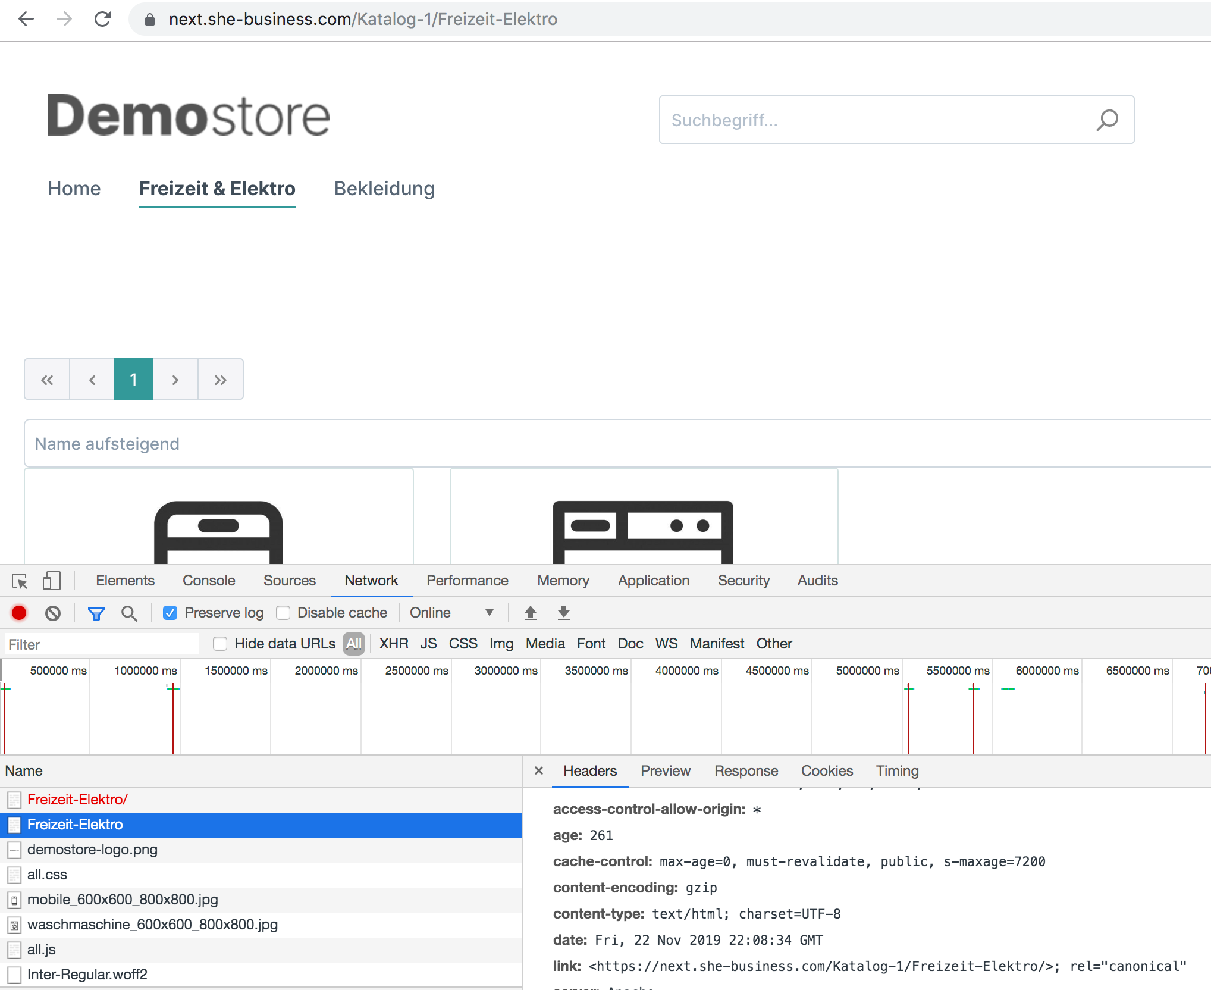Click timeline marker just after 5000000 ms

pyautogui.click(x=908, y=719)
